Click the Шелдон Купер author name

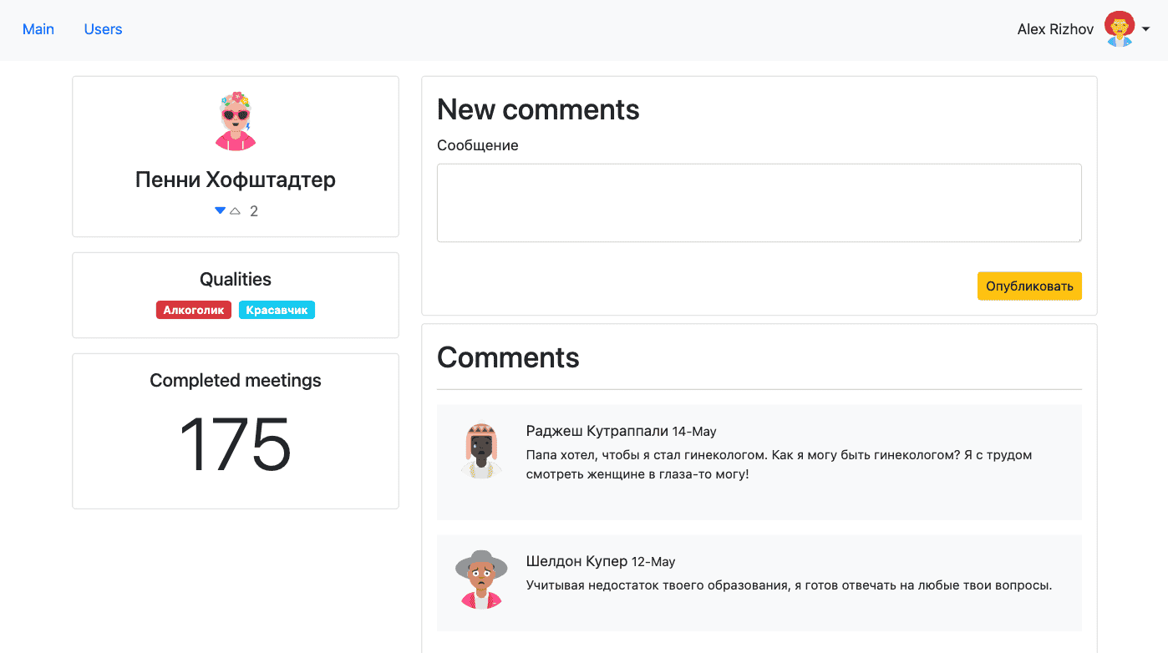[x=576, y=561]
